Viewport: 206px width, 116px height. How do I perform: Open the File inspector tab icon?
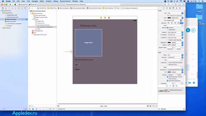[x=164, y=8]
